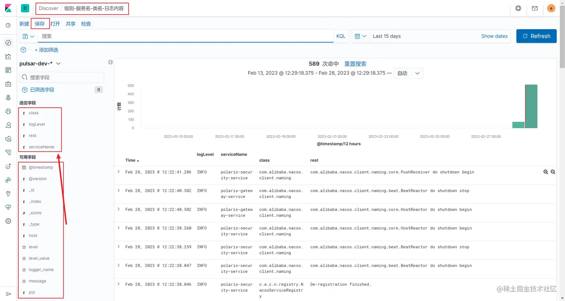This screenshot has height=301, width=565.
Task: Open Uptime from the side navigation
Action: tap(8, 166)
